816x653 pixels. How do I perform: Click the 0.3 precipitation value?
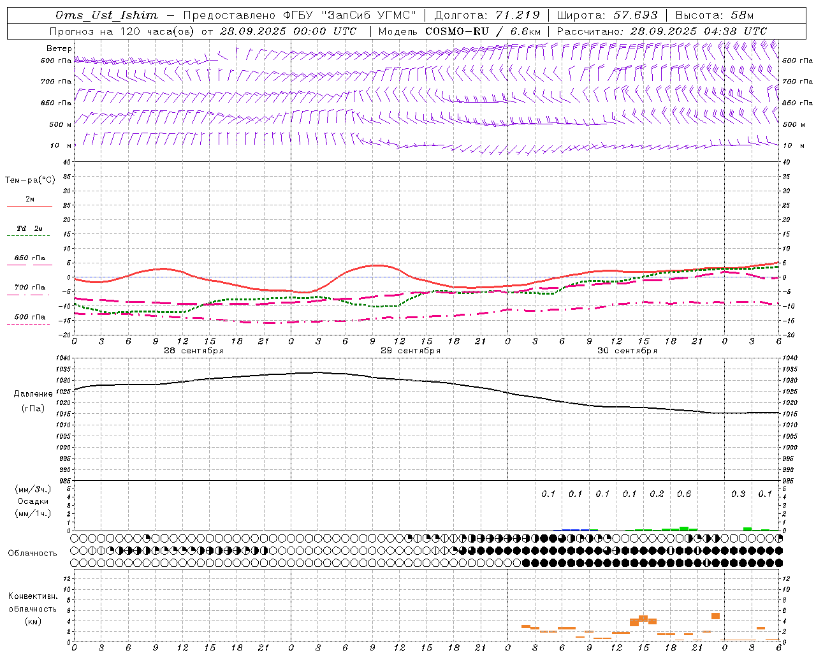pyautogui.click(x=738, y=494)
